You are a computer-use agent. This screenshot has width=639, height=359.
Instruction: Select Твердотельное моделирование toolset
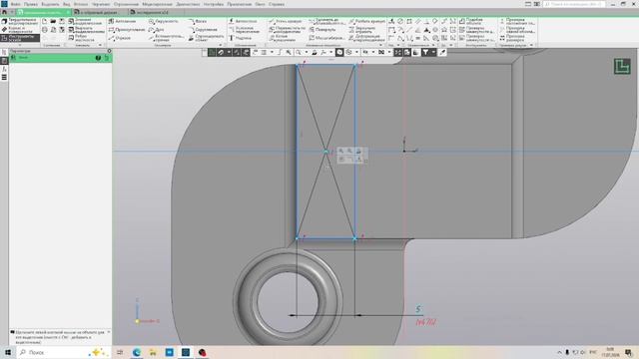[x=20, y=21]
